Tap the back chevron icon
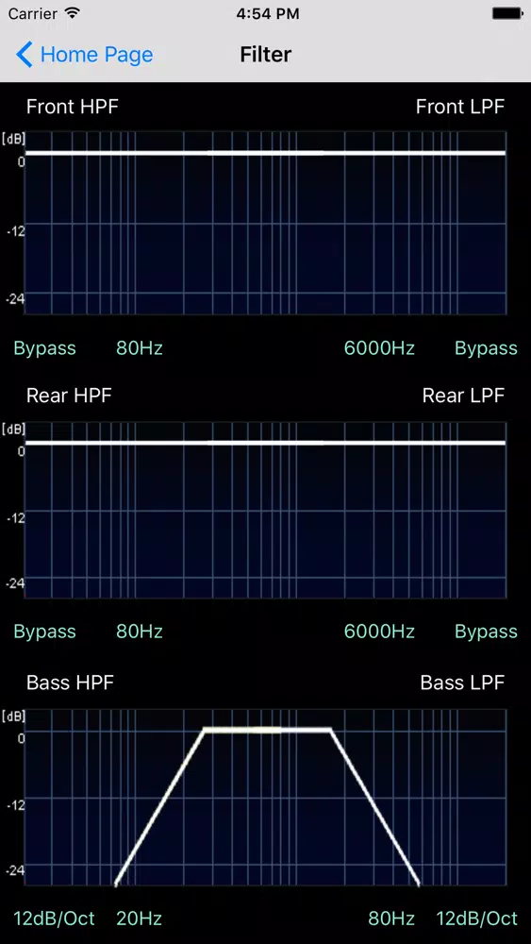 (x=25, y=55)
